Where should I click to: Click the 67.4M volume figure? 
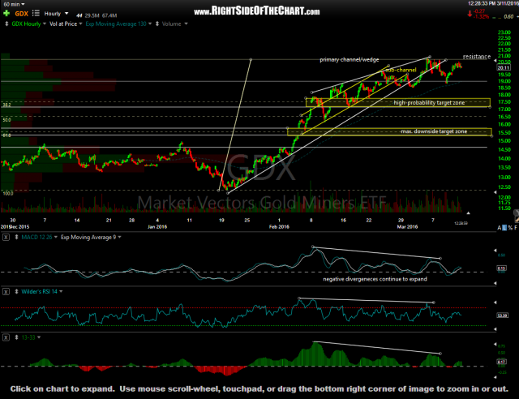pyautogui.click(x=109, y=15)
